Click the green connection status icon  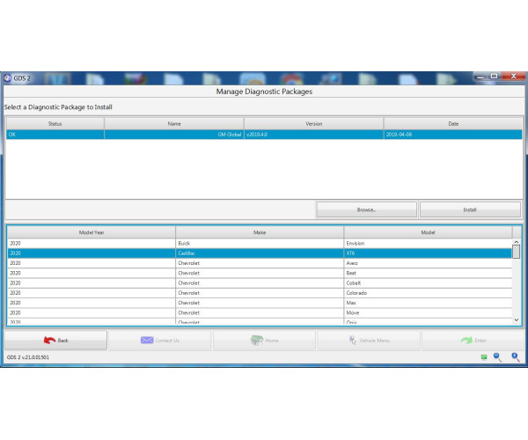[x=484, y=357]
